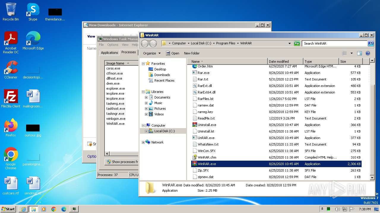Open View menu in Task Manager
The height and width of the screenshot is (213, 380).
[x=125, y=45]
